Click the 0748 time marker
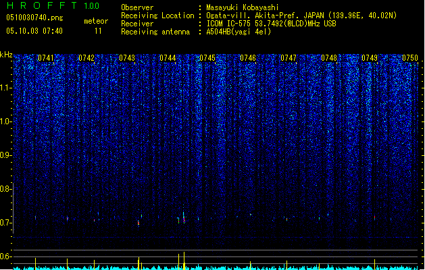Viewport: 425px width, 270px height. point(329,58)
